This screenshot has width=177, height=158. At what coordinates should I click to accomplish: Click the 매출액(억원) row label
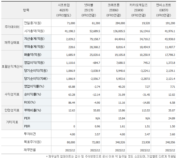[33, 55]
